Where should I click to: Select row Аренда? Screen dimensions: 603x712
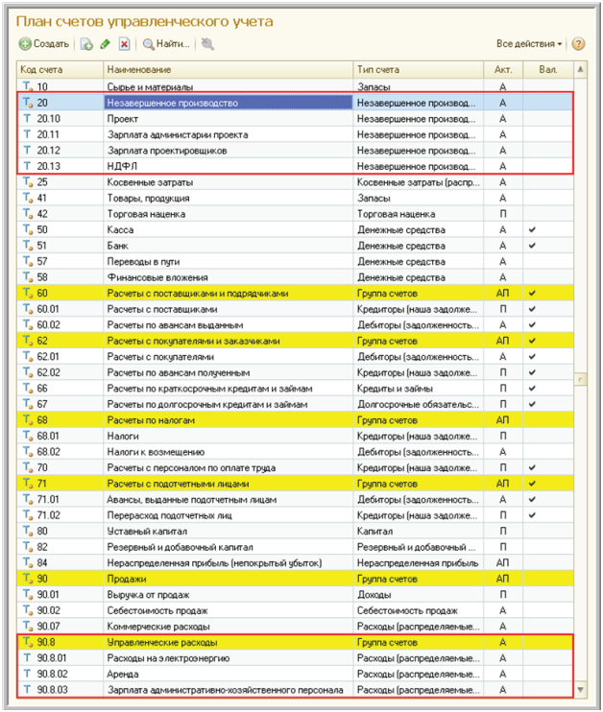point(296,674)
